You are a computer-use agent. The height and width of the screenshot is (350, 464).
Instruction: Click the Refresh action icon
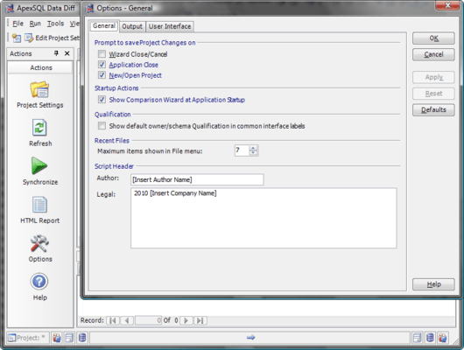point(39,128)
